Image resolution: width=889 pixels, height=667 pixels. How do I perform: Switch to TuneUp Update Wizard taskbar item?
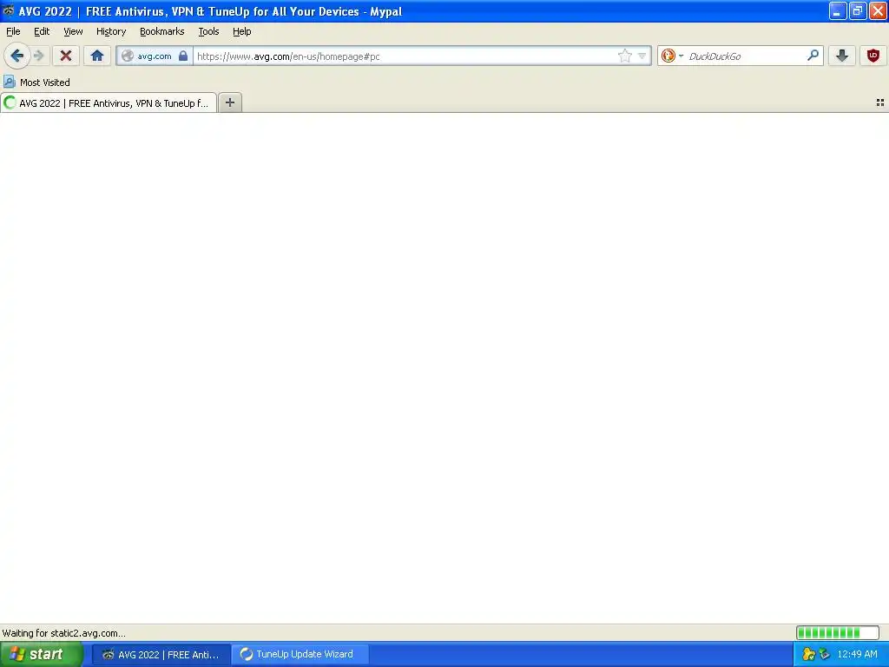click(300, 655)
